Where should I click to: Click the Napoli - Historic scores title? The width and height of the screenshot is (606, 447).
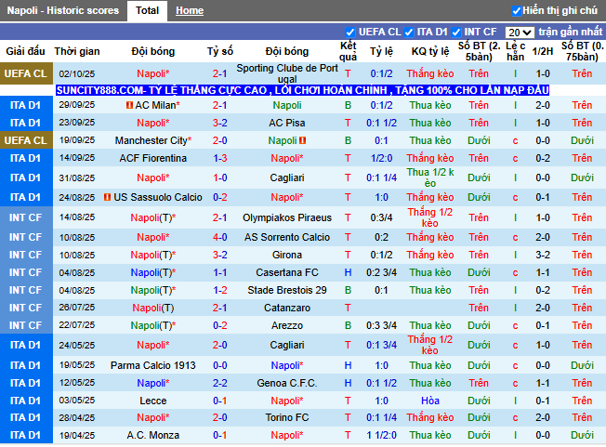(x=63, y=10)
